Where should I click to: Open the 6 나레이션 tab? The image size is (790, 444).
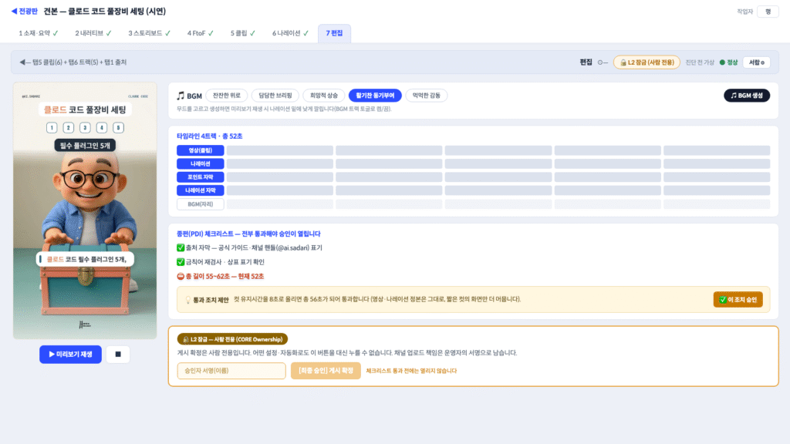[x=290, y=33]
